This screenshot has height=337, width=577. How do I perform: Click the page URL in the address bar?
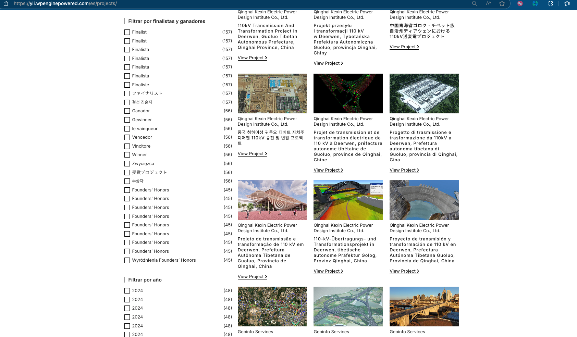pos(65,3)
